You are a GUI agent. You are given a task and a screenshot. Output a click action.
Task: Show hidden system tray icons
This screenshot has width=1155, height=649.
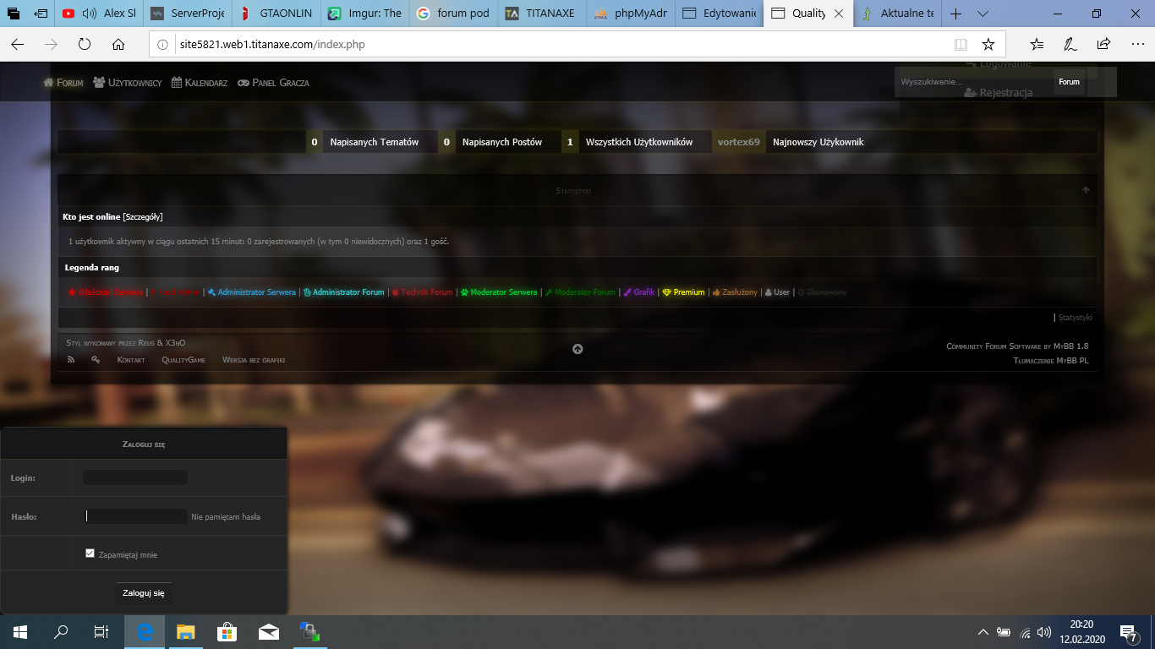pyautogui.click(x=983, y=631)
